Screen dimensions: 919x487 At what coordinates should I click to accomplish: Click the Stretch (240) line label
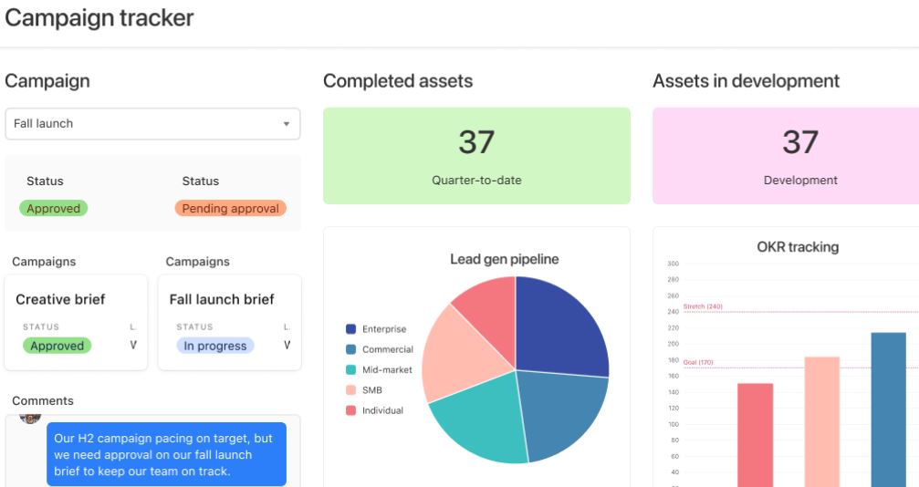click(x=703, y=306)
